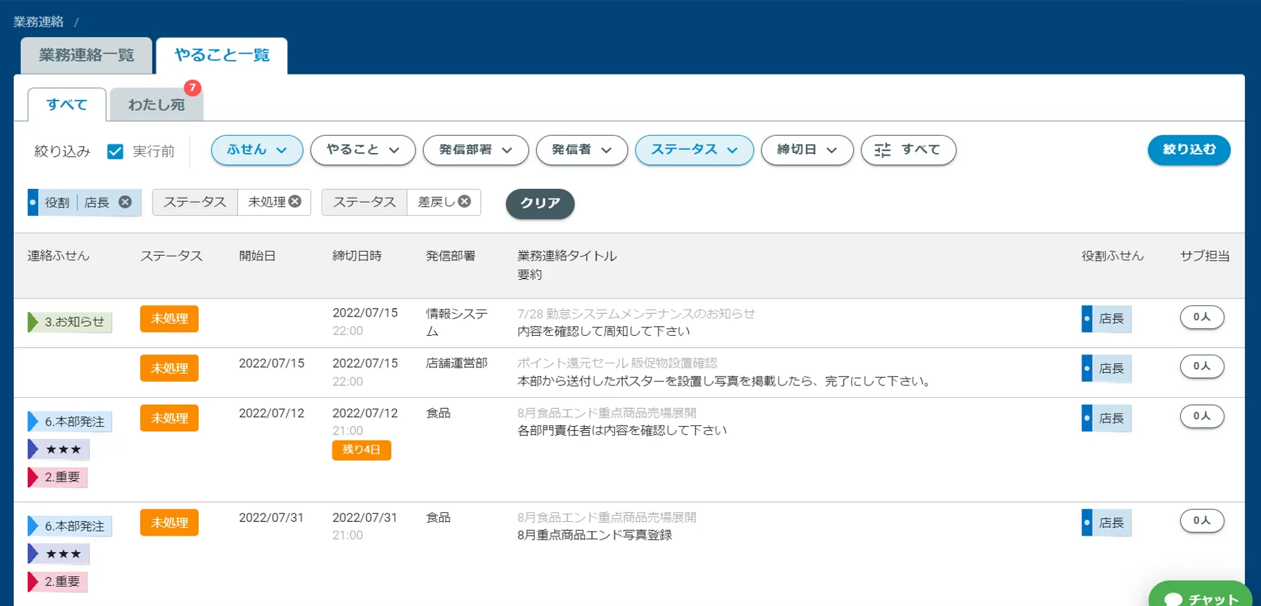Click the ステータス column header
1261x606 pixels.
tap(171, 256)
